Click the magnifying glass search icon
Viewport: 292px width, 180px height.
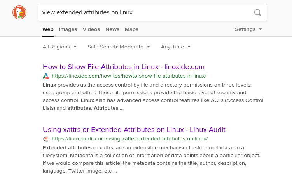[x=257, y=13]
